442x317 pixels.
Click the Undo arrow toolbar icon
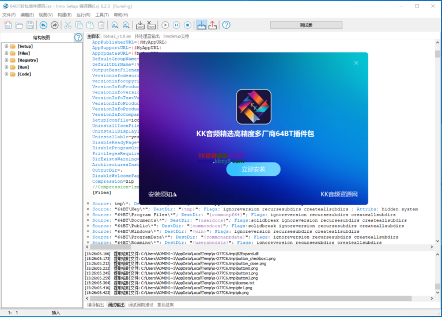pyautogui.click(x=43, y=25)
